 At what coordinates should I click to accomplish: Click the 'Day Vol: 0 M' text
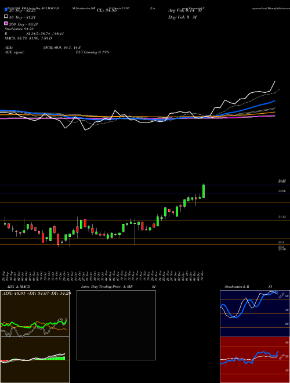coord(182,17)
